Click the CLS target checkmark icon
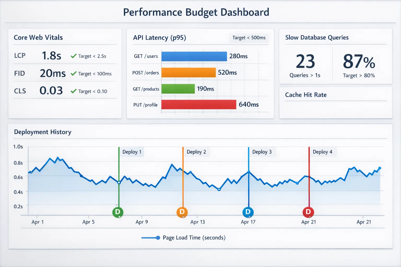 pyautogui.click(x=74, y=91)
